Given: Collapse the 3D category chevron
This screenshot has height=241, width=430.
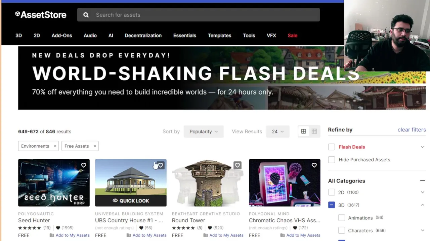Looking at the screenshot, I should (x=422, y=205).
